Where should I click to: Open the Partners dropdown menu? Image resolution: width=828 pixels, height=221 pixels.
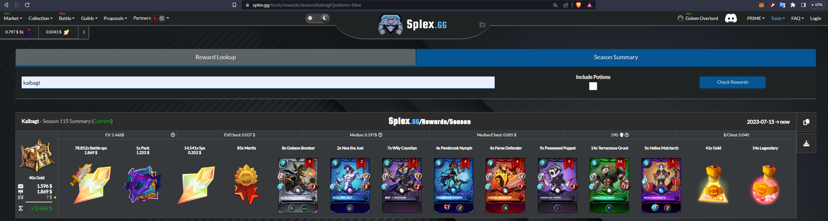coord(151,18)
